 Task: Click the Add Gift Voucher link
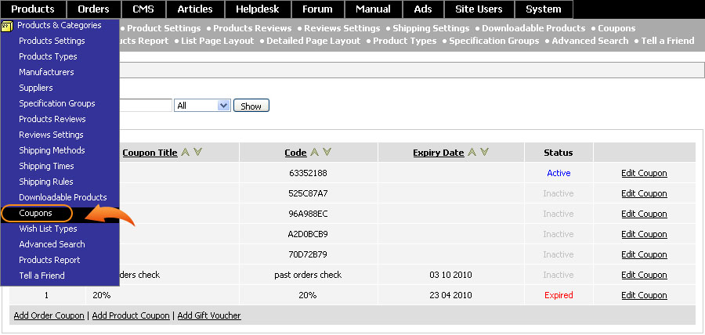209,315
